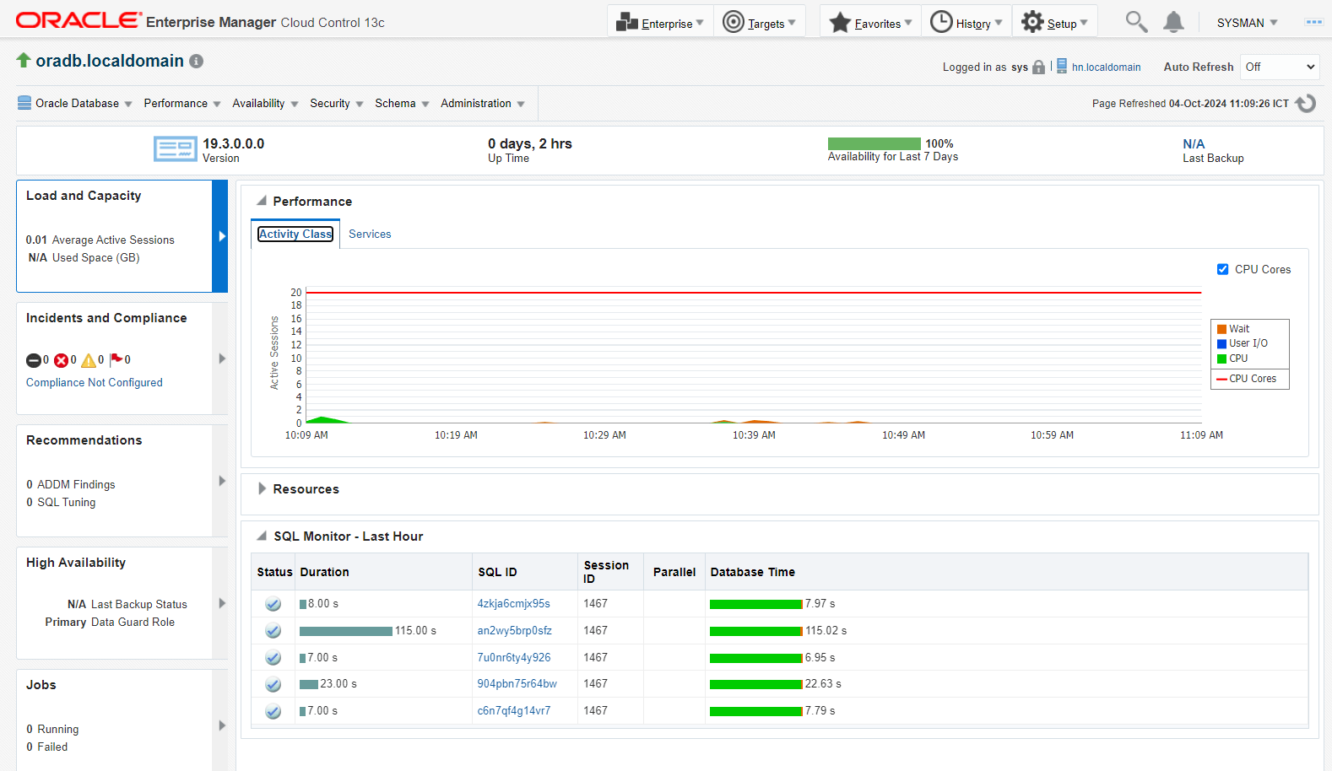Click the User I/O blue legend swatch

click(1221, 343)
